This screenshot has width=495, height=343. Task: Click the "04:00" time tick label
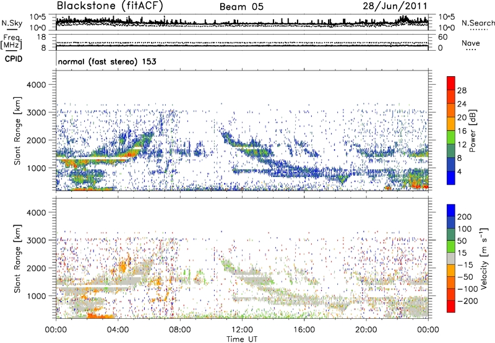coord(118,330)
